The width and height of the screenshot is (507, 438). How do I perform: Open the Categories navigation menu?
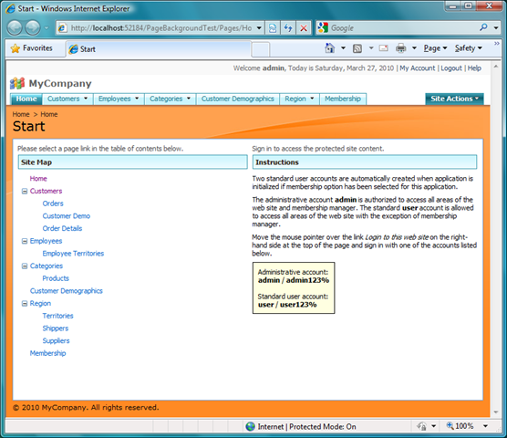pyautogui.click(x=171, y=99)
